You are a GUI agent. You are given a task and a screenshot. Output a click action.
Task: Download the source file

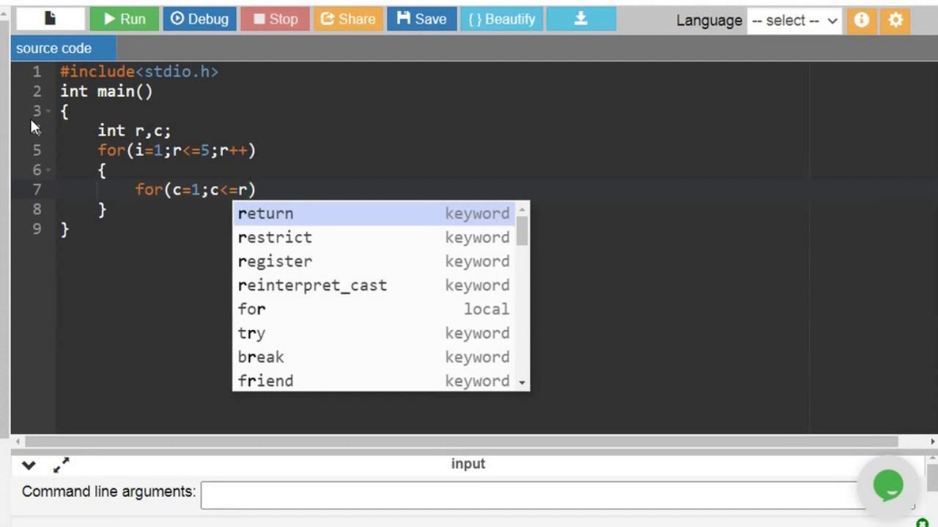580,19
